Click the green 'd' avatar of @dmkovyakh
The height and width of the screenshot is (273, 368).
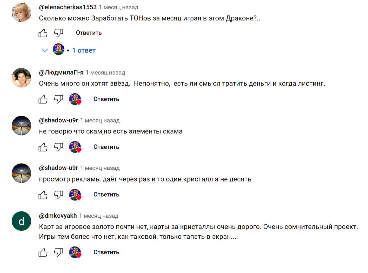point(22,221)
